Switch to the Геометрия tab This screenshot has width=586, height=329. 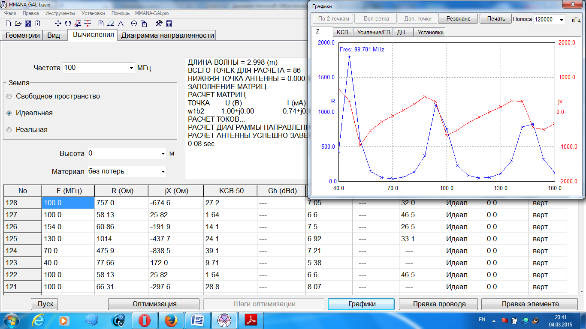(22, 36)
